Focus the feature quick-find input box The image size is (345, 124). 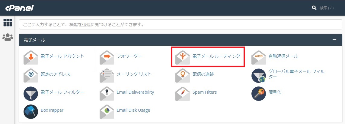pyautogui.click(x=180, y=25)
